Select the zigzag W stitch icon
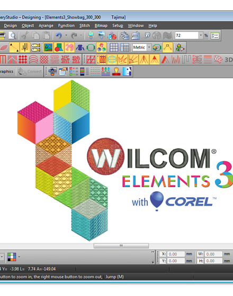Image resolution: width=233 pixels, height=296 pixels. pyautogui.click(x=176, y=59)
